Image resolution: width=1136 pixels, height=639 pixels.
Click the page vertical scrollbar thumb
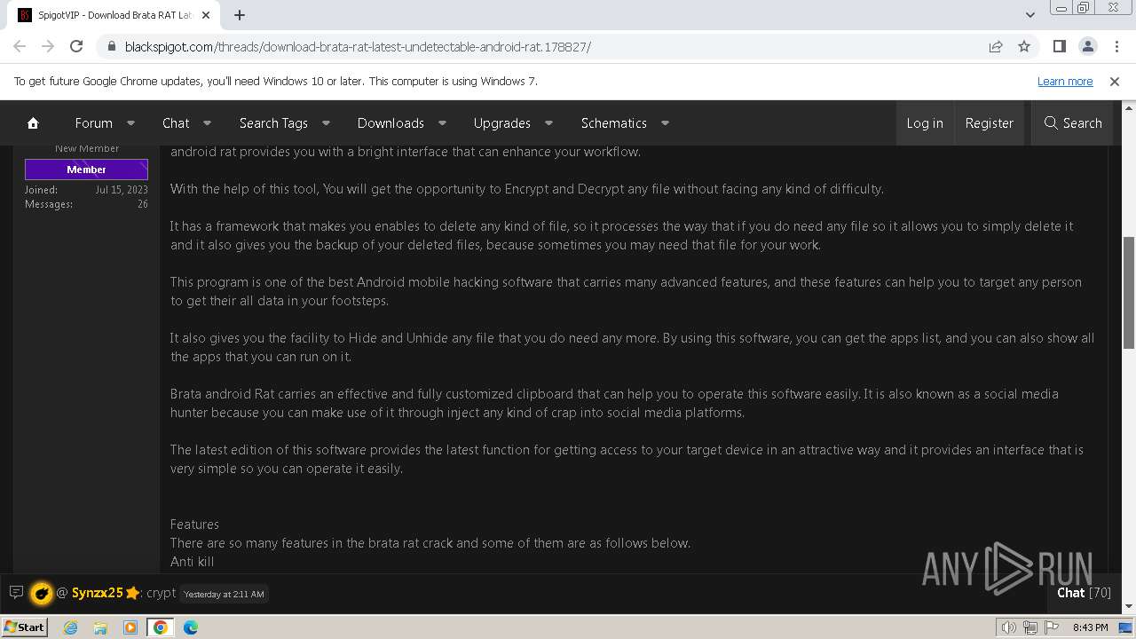tap(1129, 293)
